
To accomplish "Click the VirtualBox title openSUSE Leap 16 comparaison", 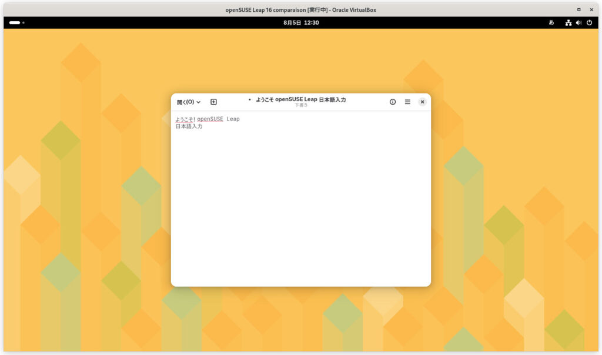I will point(266,10).
